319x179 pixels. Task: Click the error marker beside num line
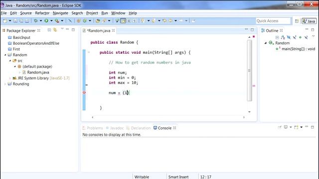(84, 92)
